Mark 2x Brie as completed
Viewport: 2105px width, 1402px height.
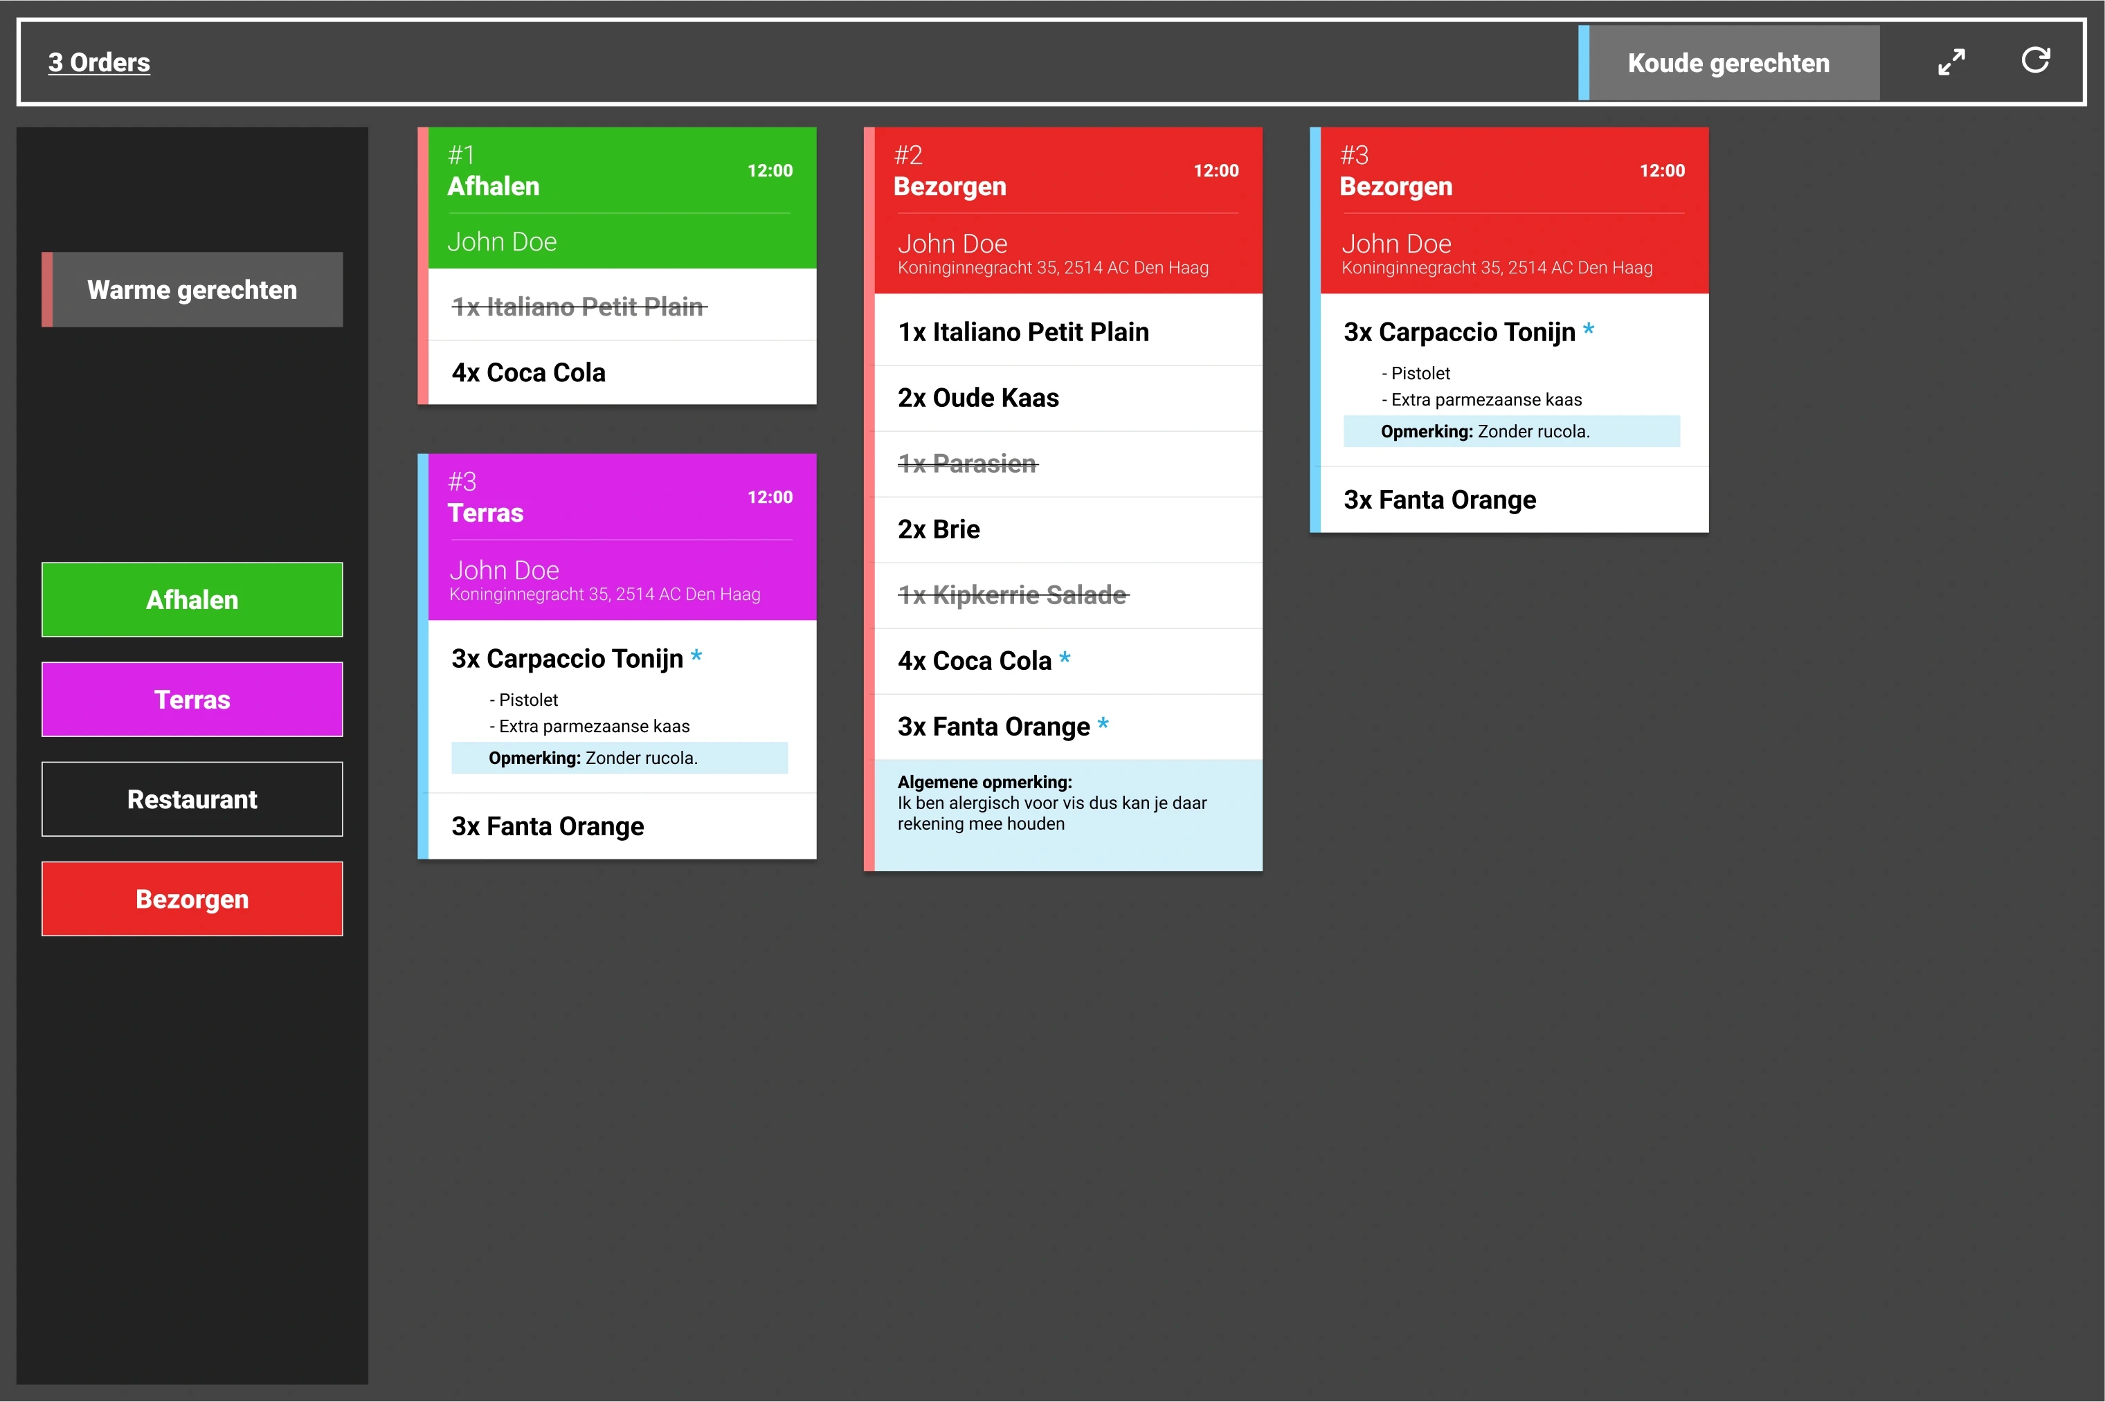(x=939, y=529)
